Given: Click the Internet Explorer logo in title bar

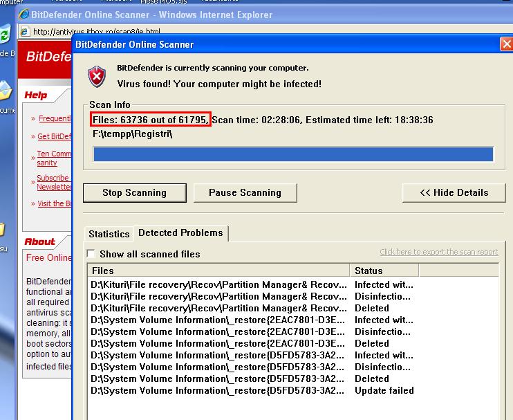Looking at the screenshot, I should pyautogui.click(x=24, y=15).
